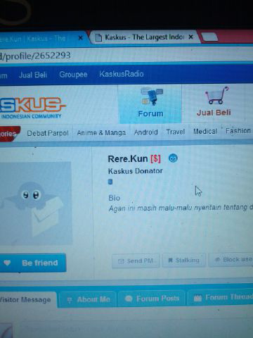Close the Rere.Kun browser tab
This screenshot has width=253, height=338.
(80, 37)
